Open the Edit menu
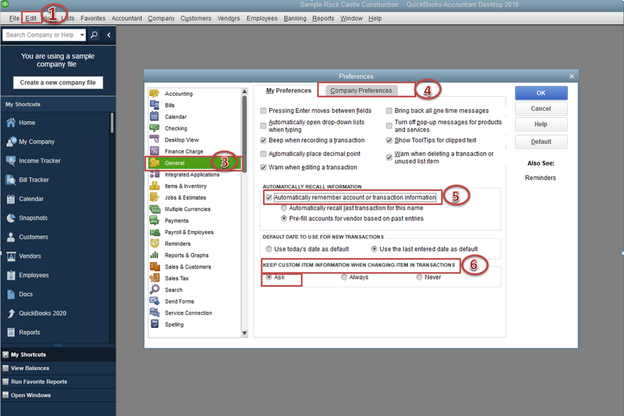Viewport: 624px width, 416px height. coord(31,18)
